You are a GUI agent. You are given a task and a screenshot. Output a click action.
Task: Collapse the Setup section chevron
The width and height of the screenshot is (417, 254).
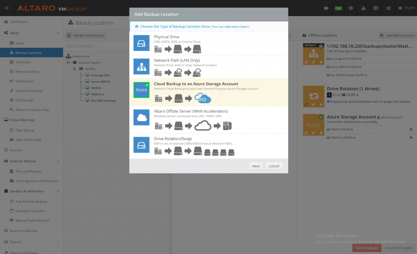[x=58, y=33]
